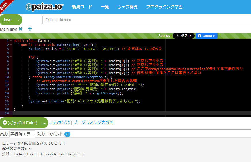Screen dimensions: 251x162
Task: Follow the Javaを学ぶ link
Action: click(x=60, y=123)
